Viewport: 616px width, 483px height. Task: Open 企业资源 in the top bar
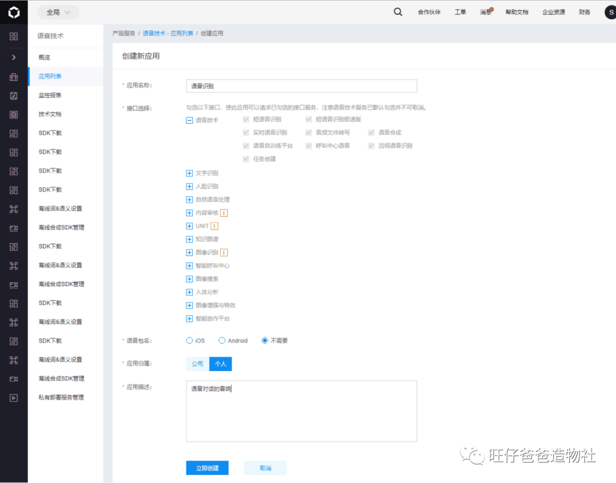[554, 12]
